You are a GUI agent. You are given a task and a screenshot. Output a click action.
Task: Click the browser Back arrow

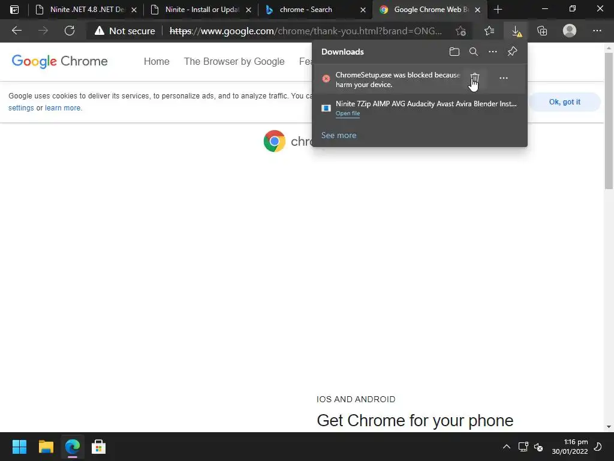[x=17, y=31]
